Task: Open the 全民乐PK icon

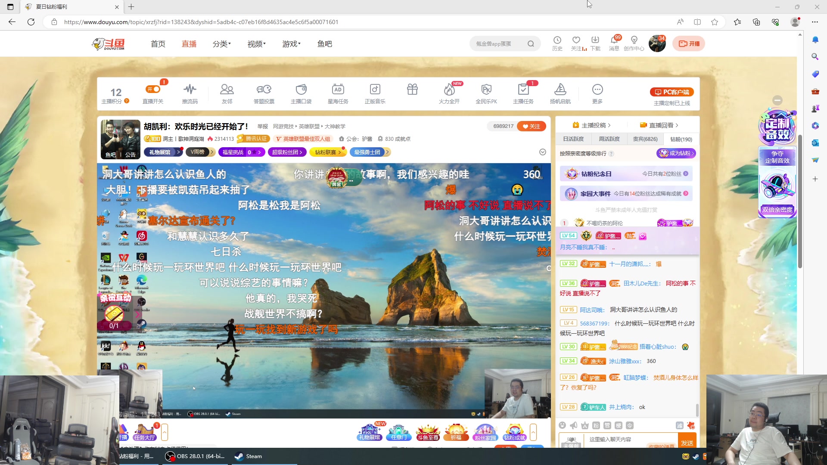Action: click(486, 90)
